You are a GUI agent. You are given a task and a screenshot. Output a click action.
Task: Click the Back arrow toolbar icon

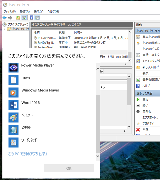[4, 18]
